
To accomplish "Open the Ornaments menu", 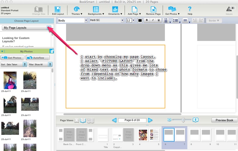I will [115, 11].
